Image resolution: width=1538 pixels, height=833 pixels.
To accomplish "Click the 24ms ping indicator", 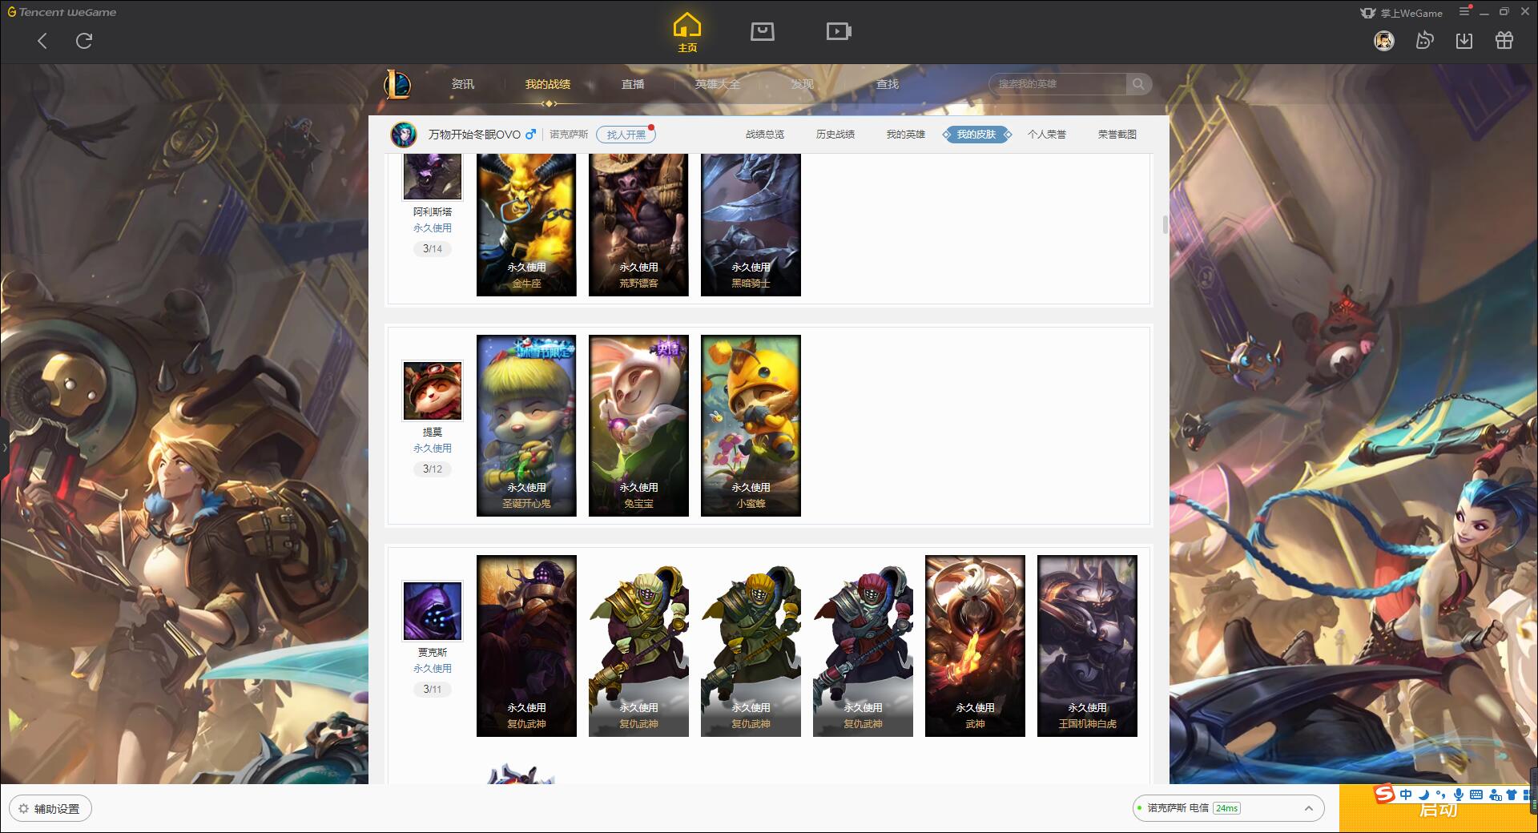I will (x=1226, y=808).
